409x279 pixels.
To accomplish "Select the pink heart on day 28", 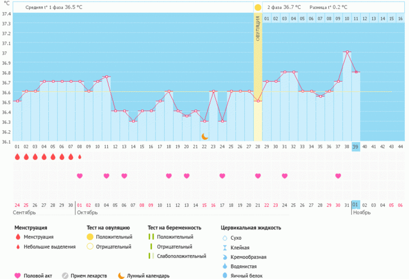I will tap(258, 176).
